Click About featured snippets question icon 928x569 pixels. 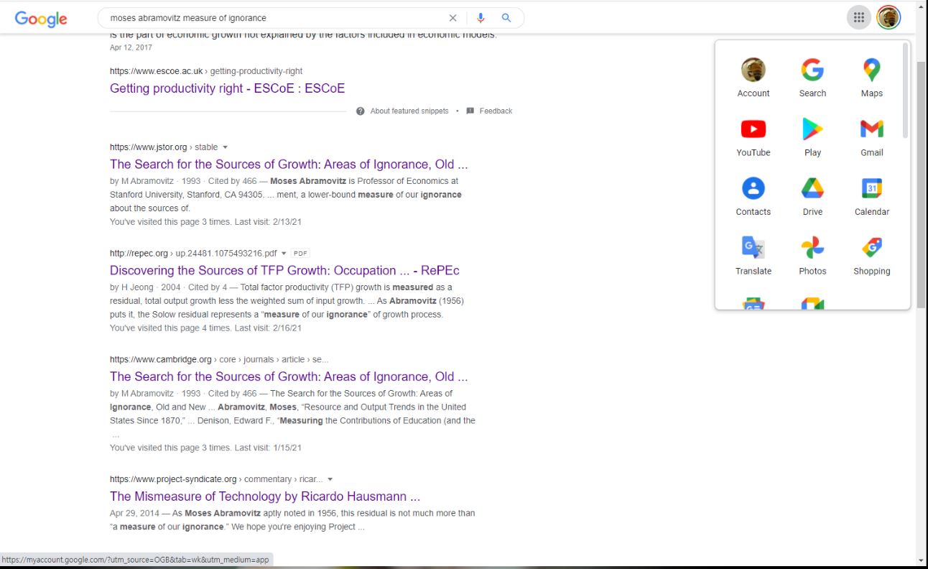tap(361, 111)
